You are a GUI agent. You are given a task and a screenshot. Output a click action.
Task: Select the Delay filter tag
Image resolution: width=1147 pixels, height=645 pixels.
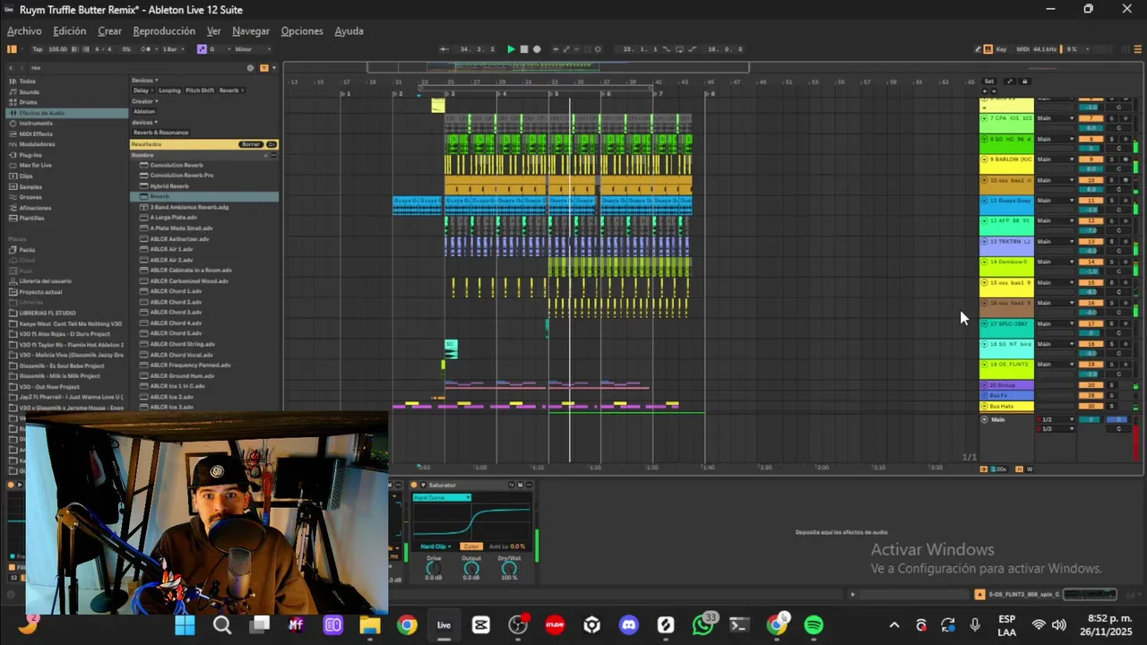pyautogui.click(x=142, y=90)
